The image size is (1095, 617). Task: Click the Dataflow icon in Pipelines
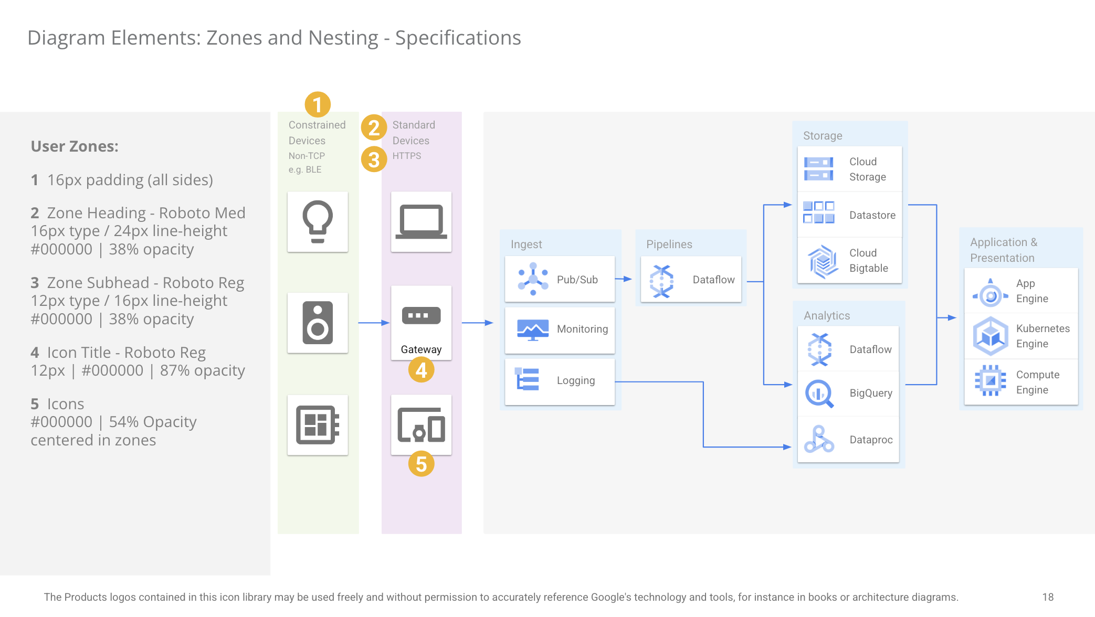(x=661, y=282)
